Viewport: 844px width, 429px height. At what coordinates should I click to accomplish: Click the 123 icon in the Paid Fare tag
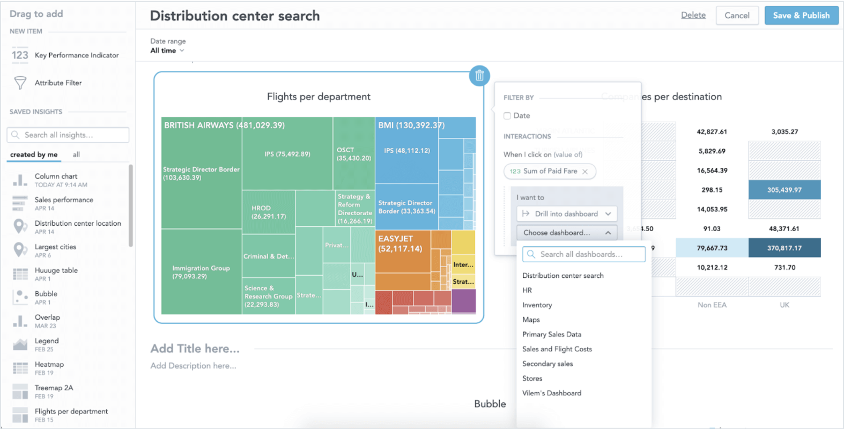pyautogui.click(x=515, y=172)
